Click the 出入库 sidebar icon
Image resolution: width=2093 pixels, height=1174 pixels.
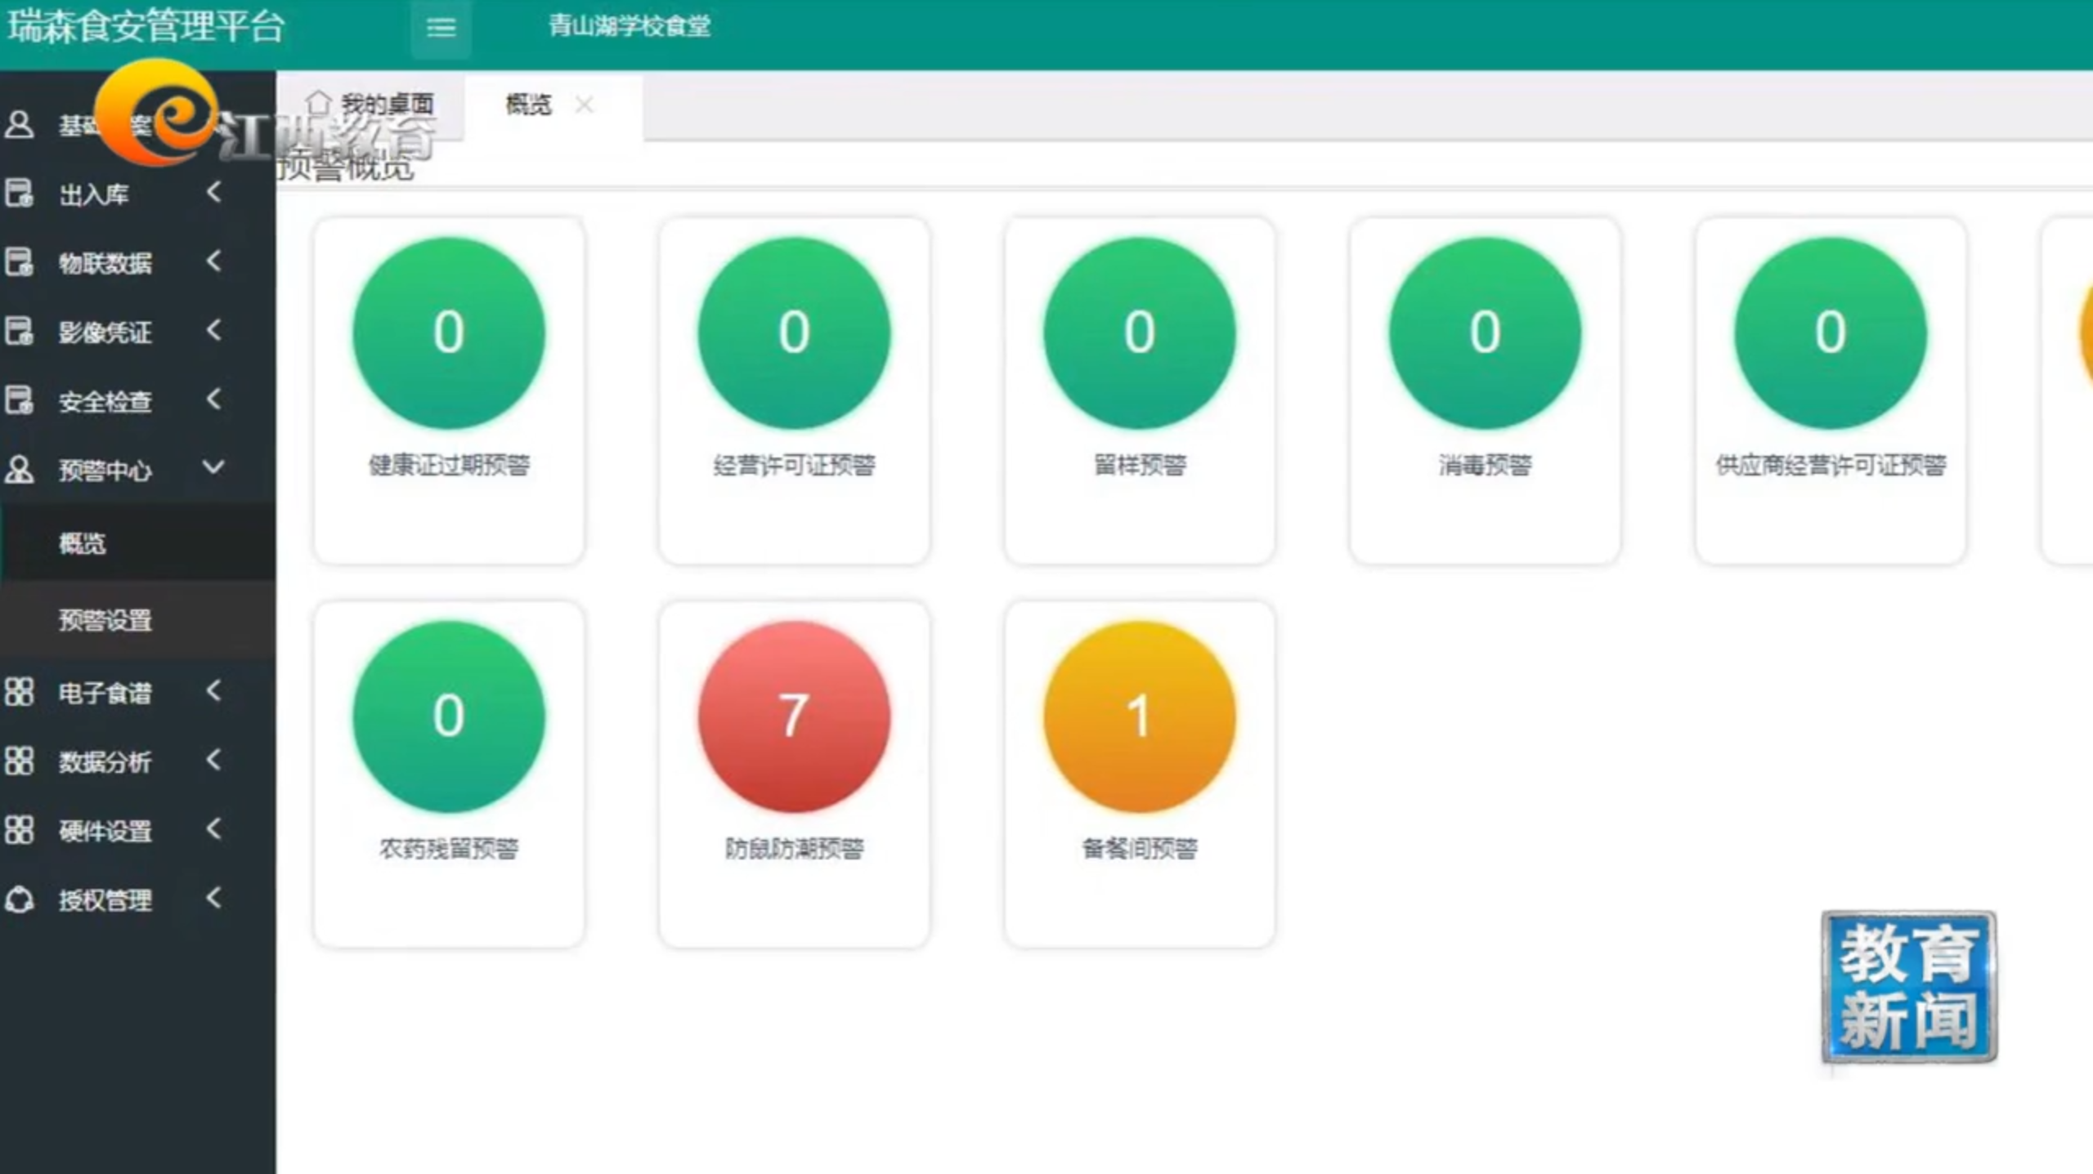pos(19,194)
